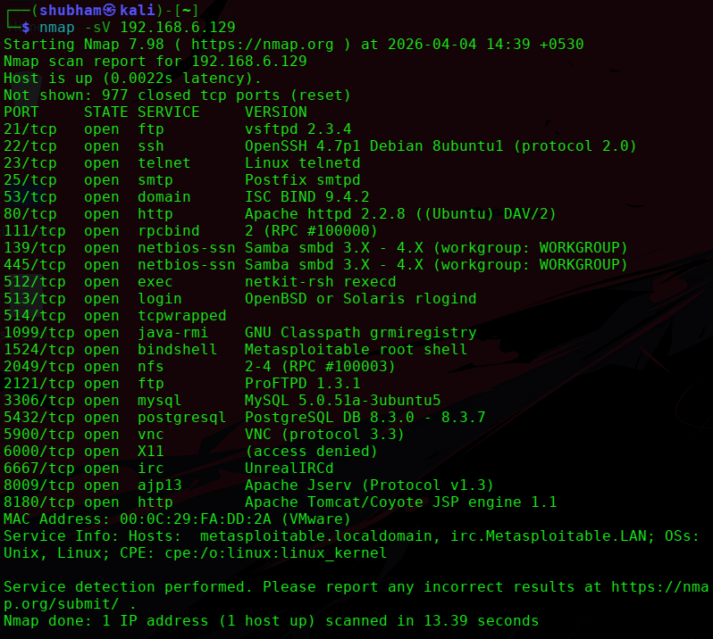This screenshot has width=713, height=639.
Task: Click the -sV flag in the command
Action: point(97,28)
